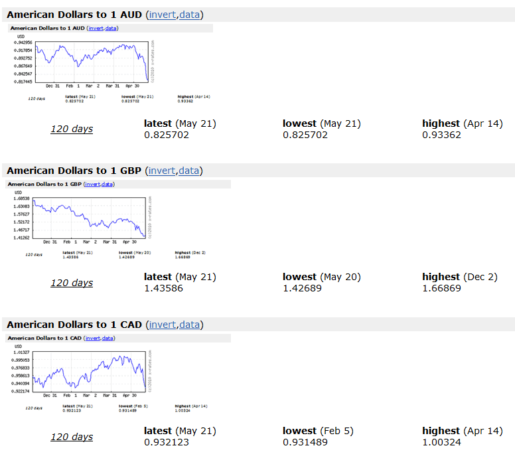This screenshot has width=515, height=464.
Task: Click the GBP exchange rate chart thumbnail
Action: tap(90, 218)
